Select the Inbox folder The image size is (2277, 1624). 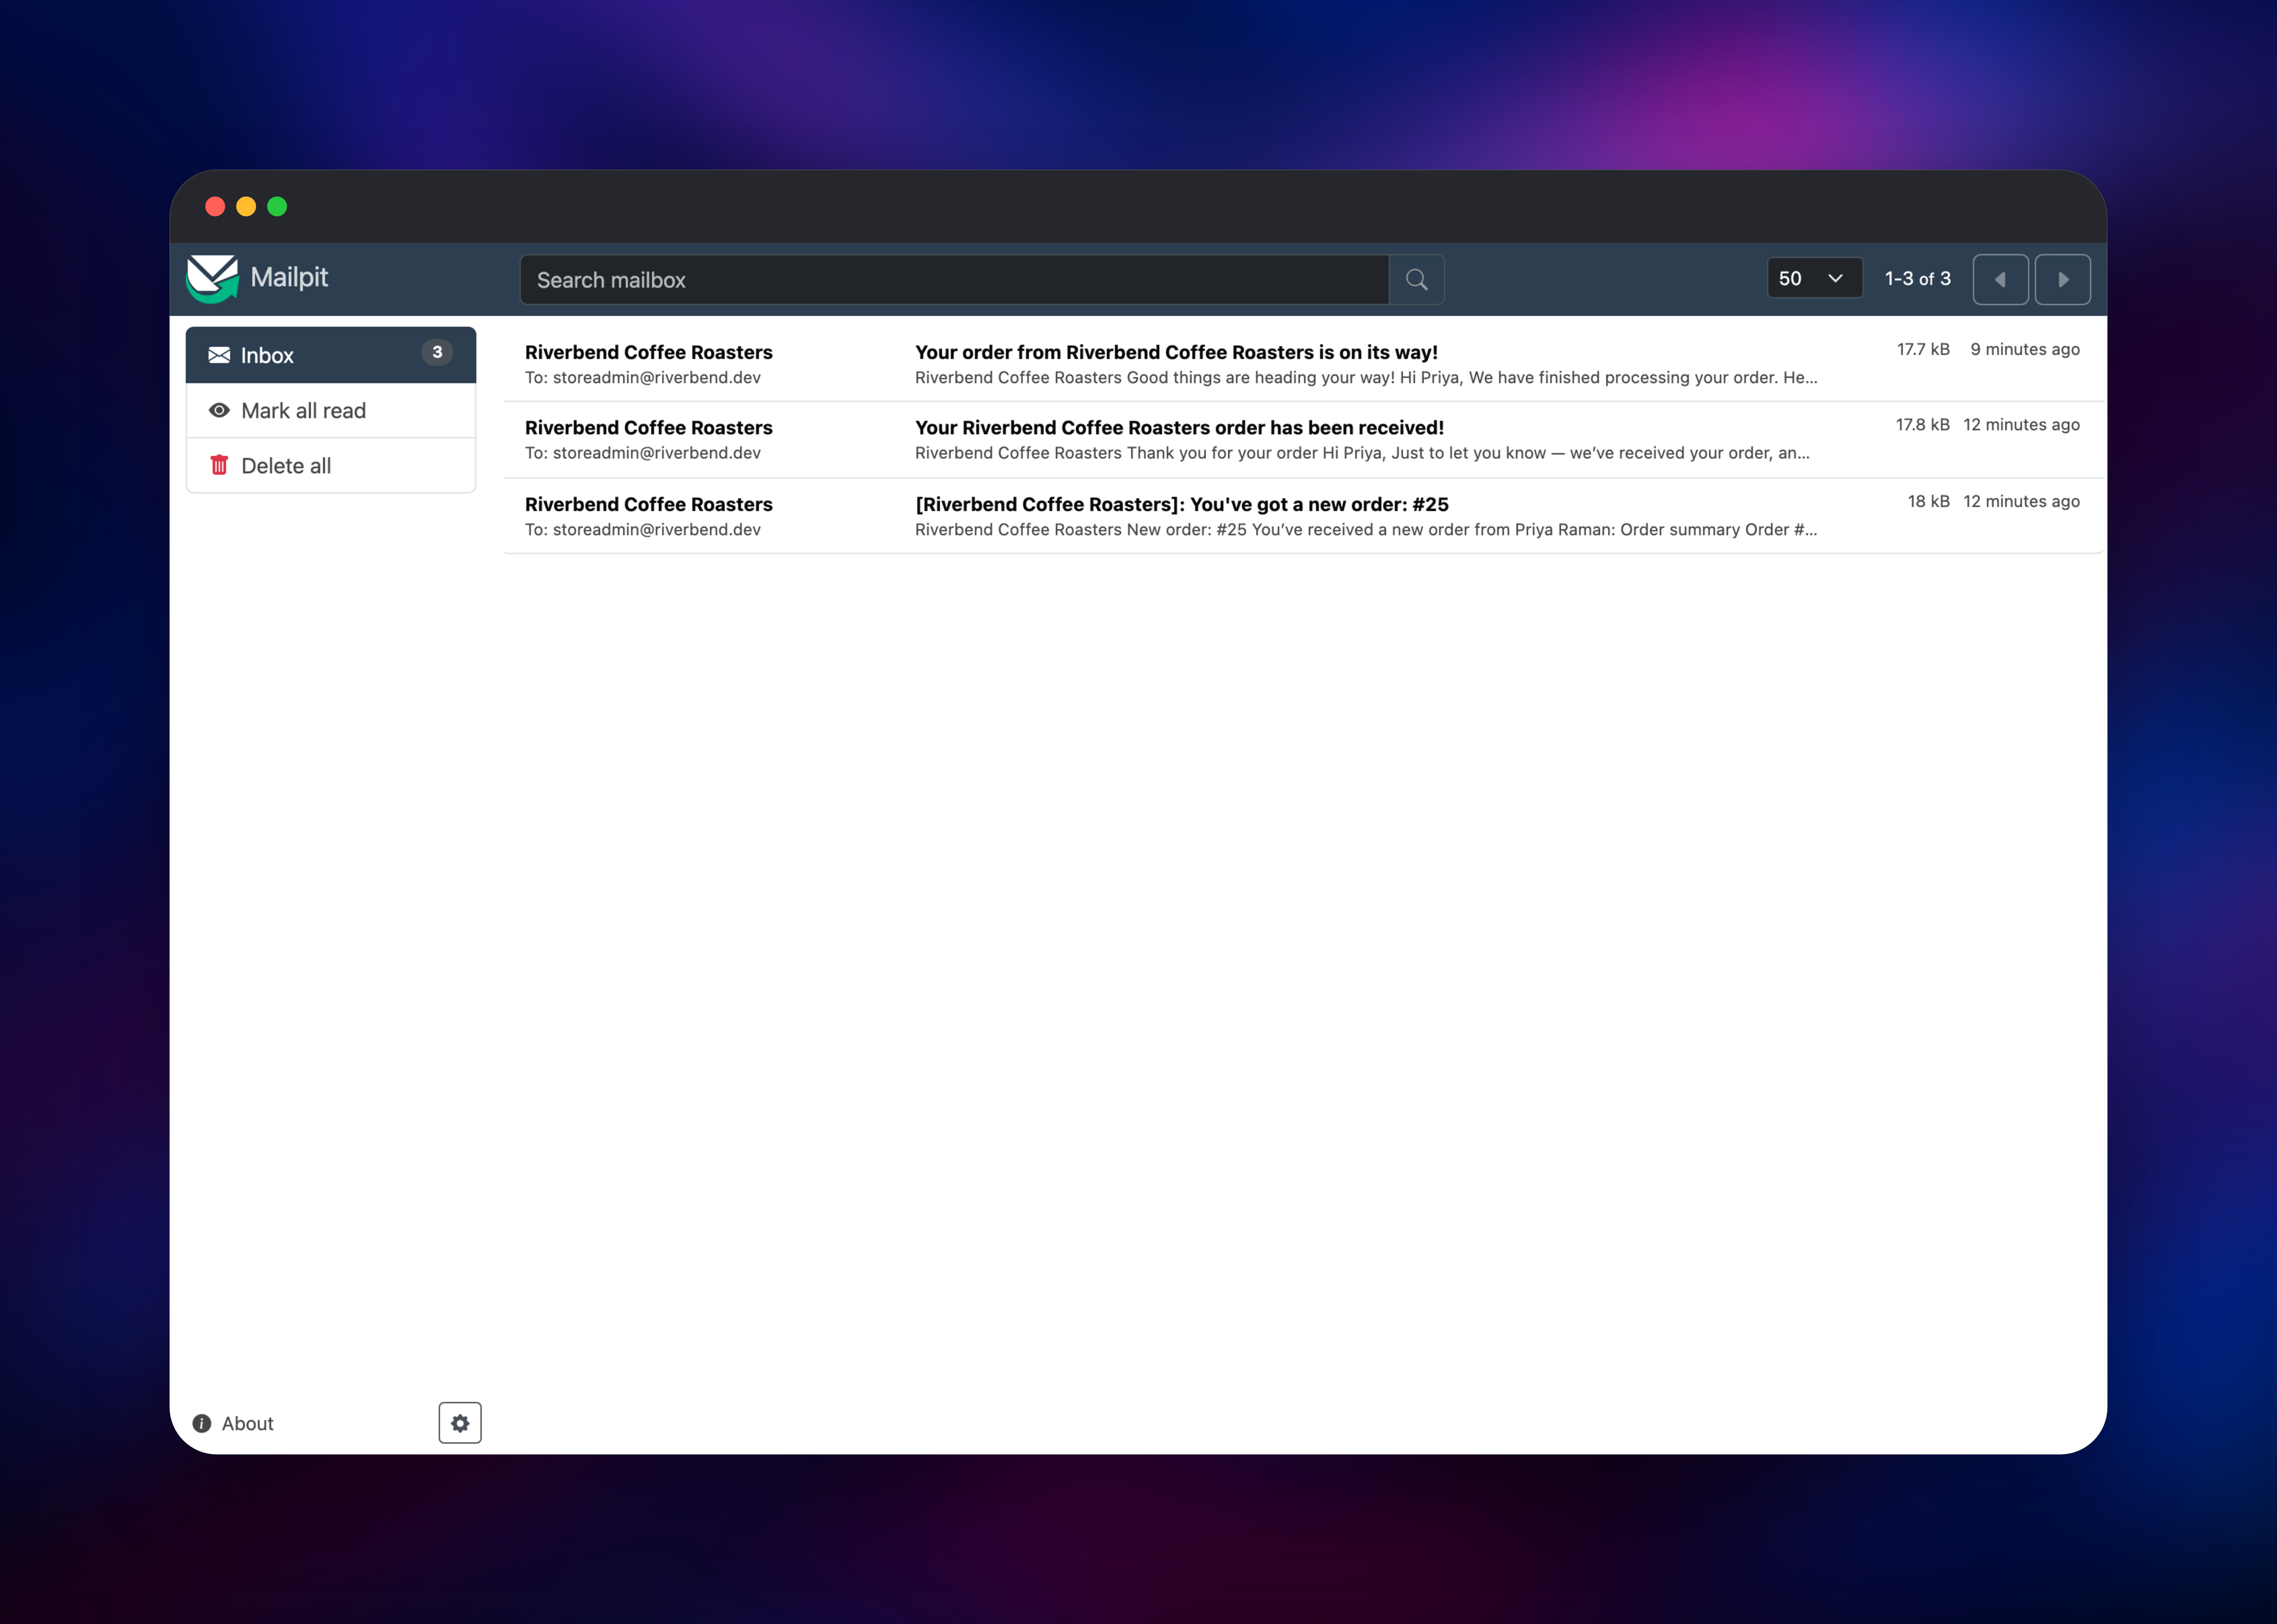pos(331,355)
